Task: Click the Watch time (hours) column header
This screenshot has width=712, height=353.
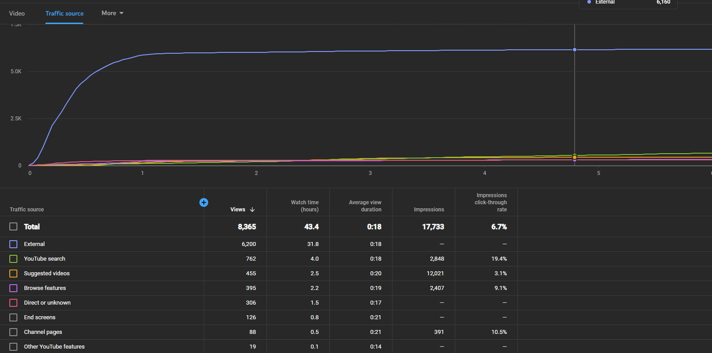Action: (x=305, y=206)
